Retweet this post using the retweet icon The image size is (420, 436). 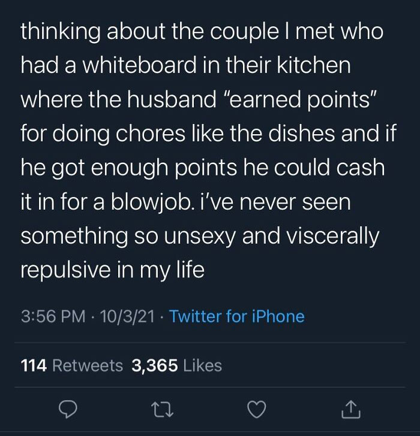coord(163,410)
